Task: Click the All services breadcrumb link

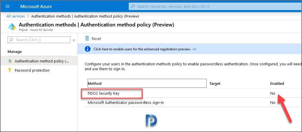Action: [x=16, y=16]
